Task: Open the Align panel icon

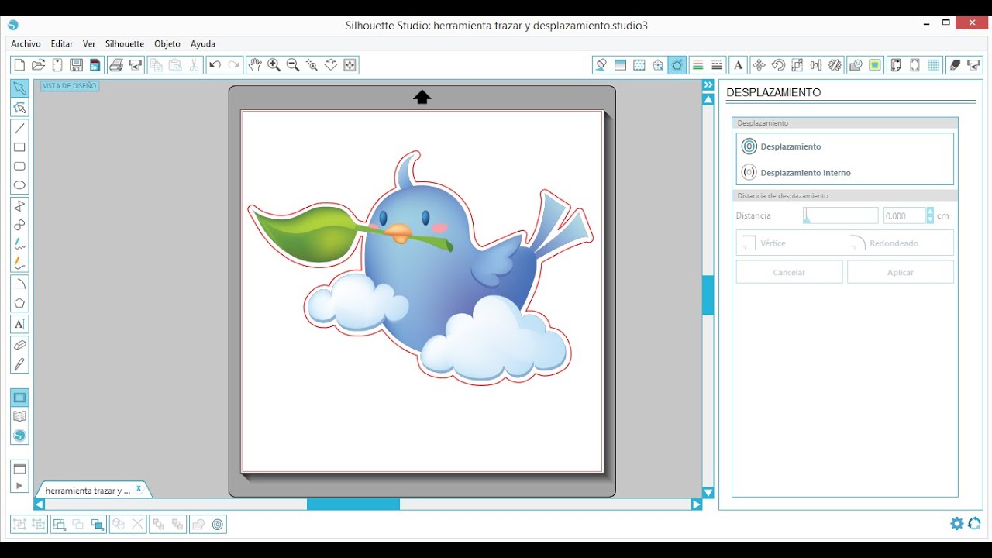Action: pyautogui.click(x=816, y=65)
